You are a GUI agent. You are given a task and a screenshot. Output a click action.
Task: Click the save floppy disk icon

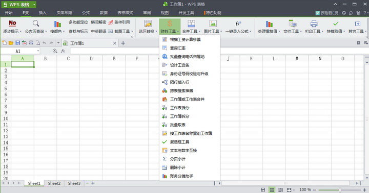(x=17, y=43)
